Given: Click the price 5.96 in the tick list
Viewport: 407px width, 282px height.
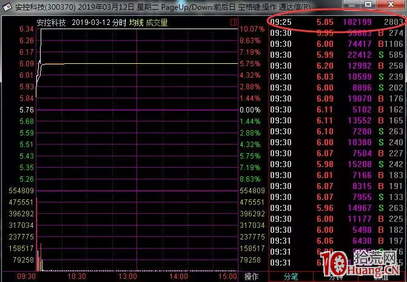Looking at the screenshot, I should pyautogui.click(x=325, y=208).
